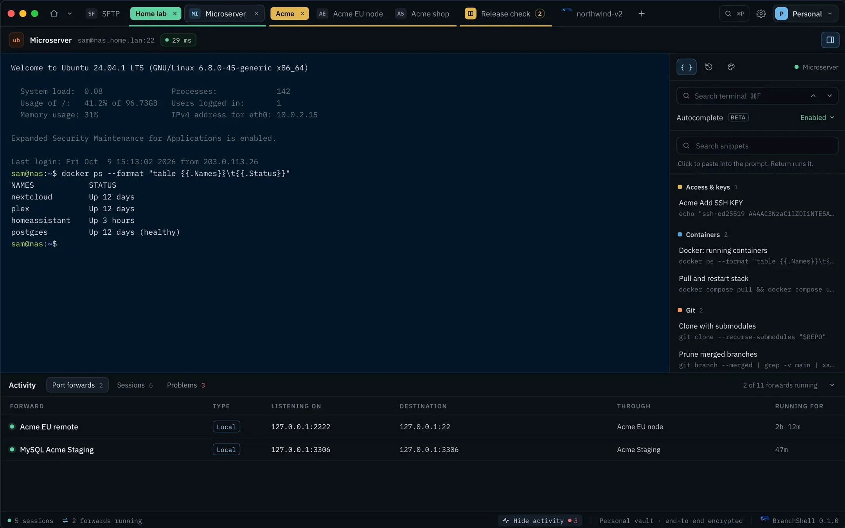Paste the Pull and restart stack snippet
845x528 pixels.
click(x=757, y=284)
